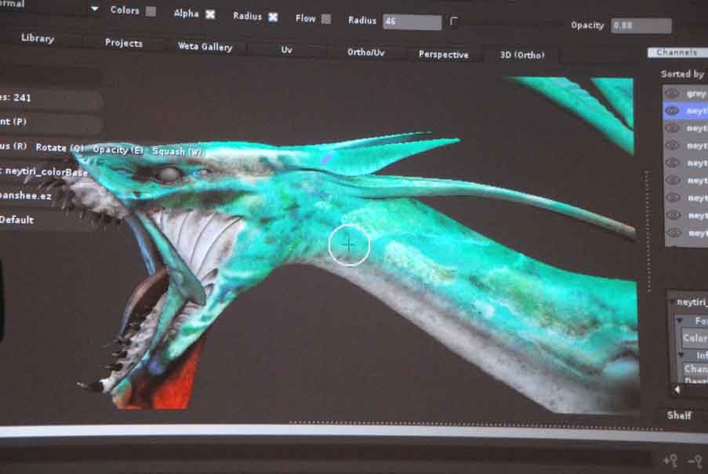Screen dimensions: 708x474
Task: Collapse the section beside the 'Fo' header
Action: click(680, 320)
